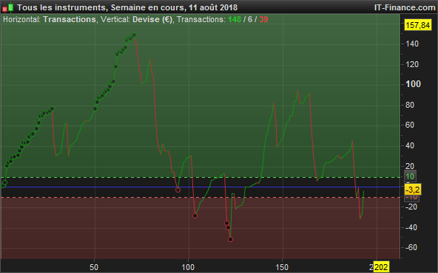Click the Transactions horizontal axis setting

[70, 19]
